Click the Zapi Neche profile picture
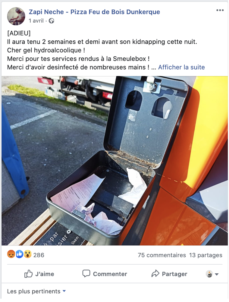This screenshot has height=302, width=229. coord(16,16)
